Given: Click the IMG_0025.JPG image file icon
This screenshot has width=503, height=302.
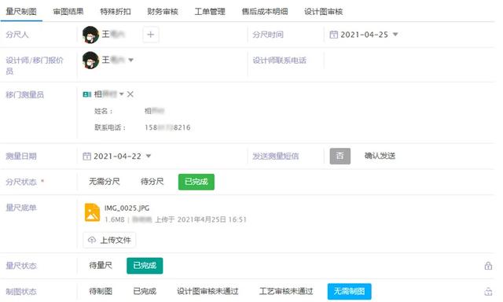Looking at the screenshot, I should [x=92, y=212].
